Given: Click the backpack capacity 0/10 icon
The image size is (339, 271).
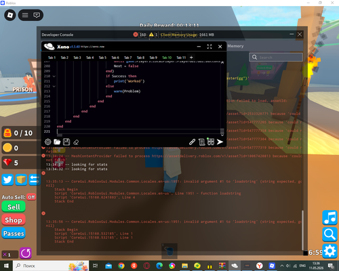Looking at the screenshot, I should coord(7,133).
